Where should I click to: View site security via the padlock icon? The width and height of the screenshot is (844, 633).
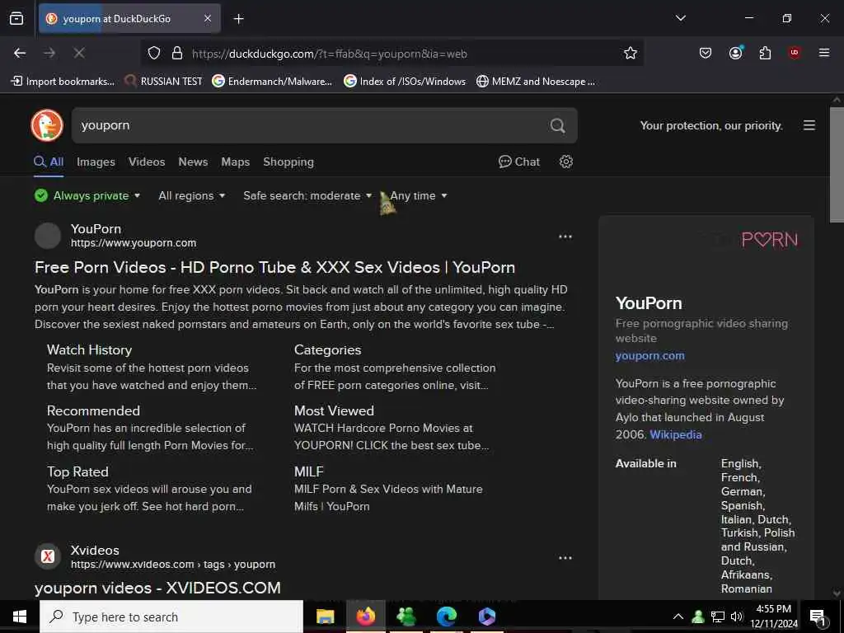[176, 54]
